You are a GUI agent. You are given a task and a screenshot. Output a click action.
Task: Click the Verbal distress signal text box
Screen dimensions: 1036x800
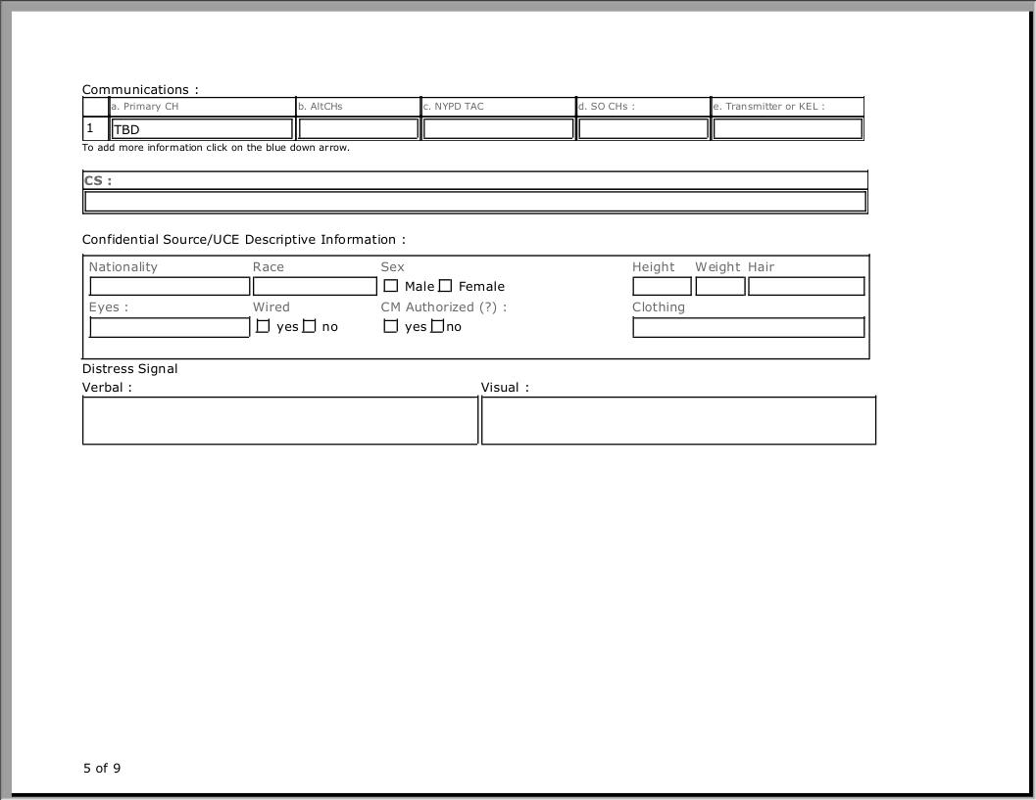tap(279, 420)
